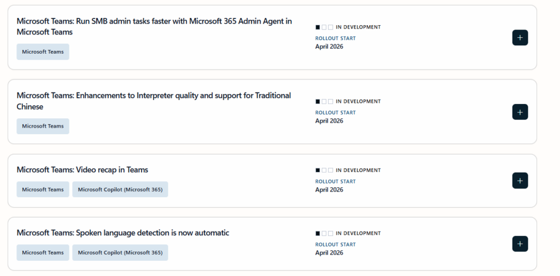The height and width of the screenshot is (276, 560).
Task: Select In Development status on Video recap card
Action: (x=358, y=170)
